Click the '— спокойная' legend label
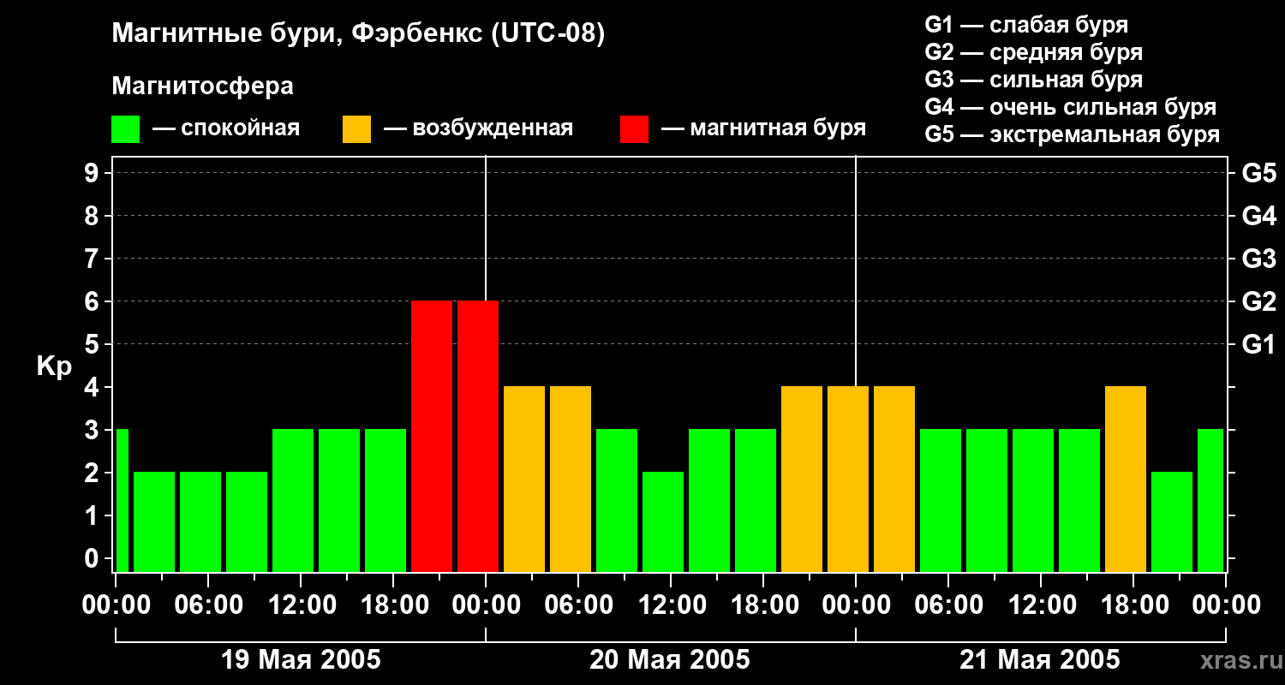1285x685 pixels. [225, 128]
